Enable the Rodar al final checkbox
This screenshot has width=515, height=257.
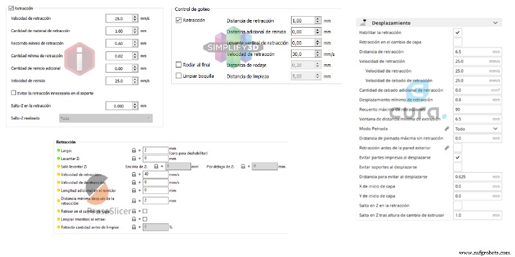pos(179,65)
